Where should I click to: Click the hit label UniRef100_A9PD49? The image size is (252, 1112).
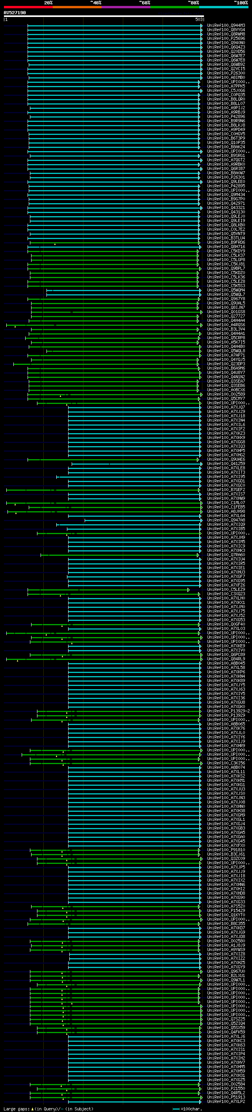click(x=226, y=129)
